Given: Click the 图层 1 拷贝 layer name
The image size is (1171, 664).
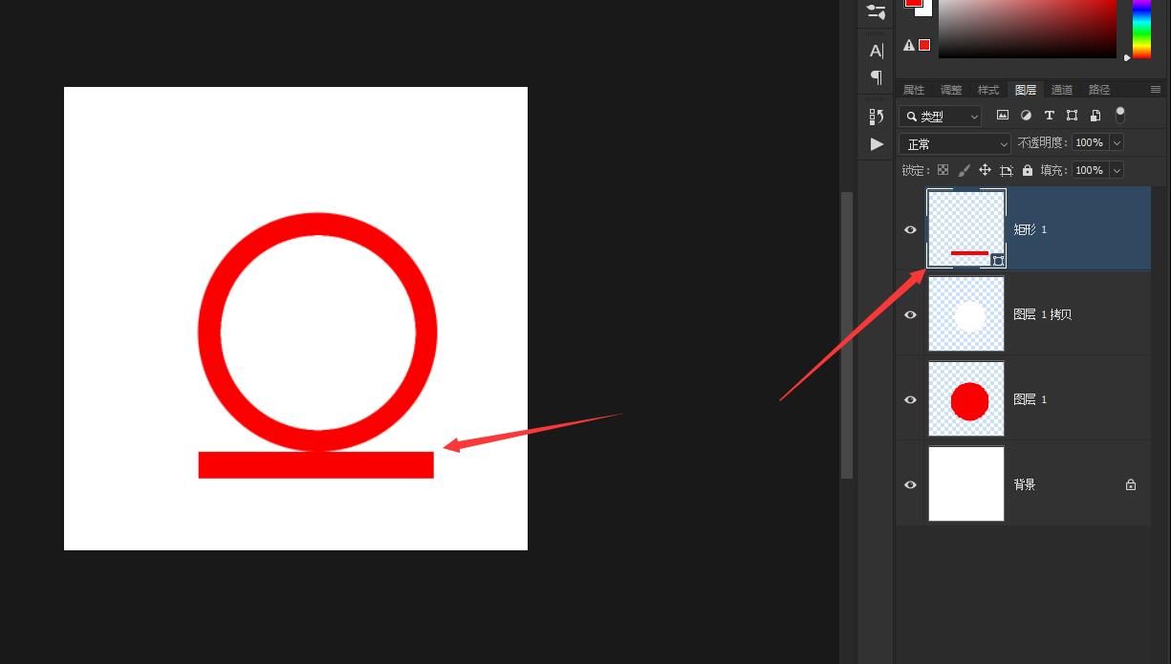Looking at the screenshot, I should pyautogui.click(x=1042, y=314).
